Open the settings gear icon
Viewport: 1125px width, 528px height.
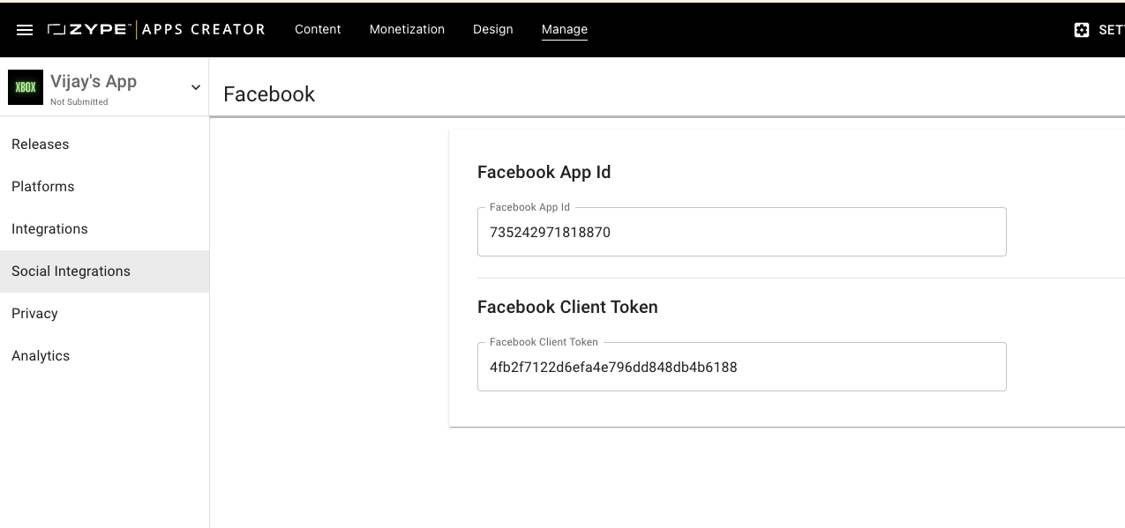click(x=1082, y=30)
